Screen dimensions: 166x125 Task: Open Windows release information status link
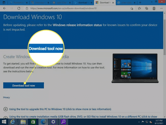[77, 25]
